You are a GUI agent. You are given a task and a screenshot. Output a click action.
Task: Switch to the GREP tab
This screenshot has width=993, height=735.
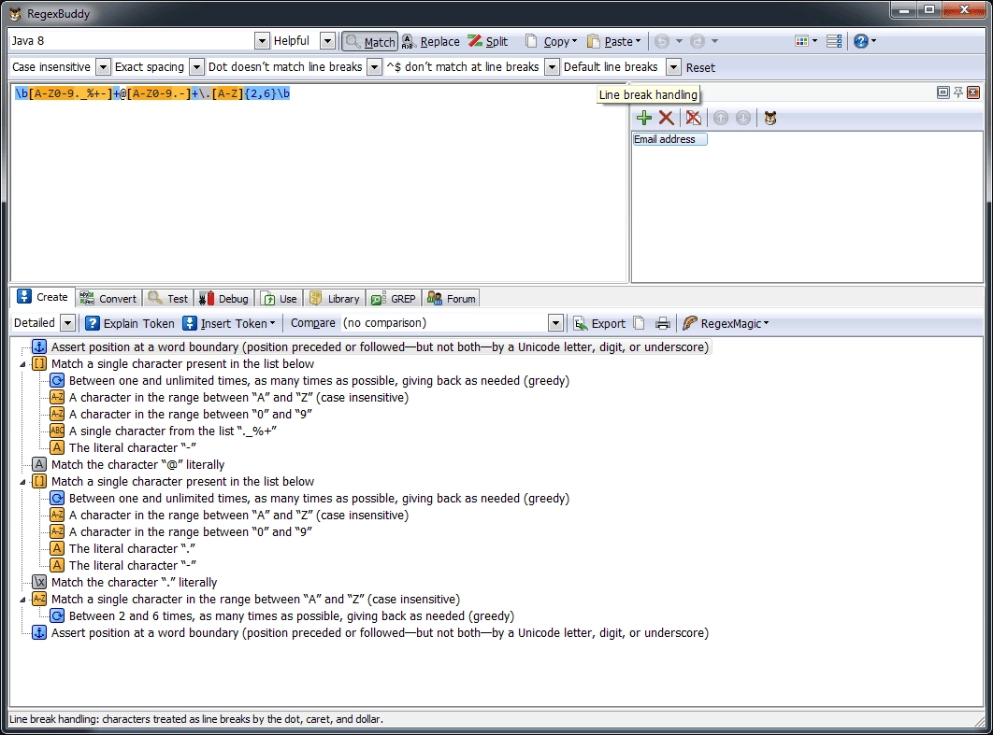click(394, 299)
